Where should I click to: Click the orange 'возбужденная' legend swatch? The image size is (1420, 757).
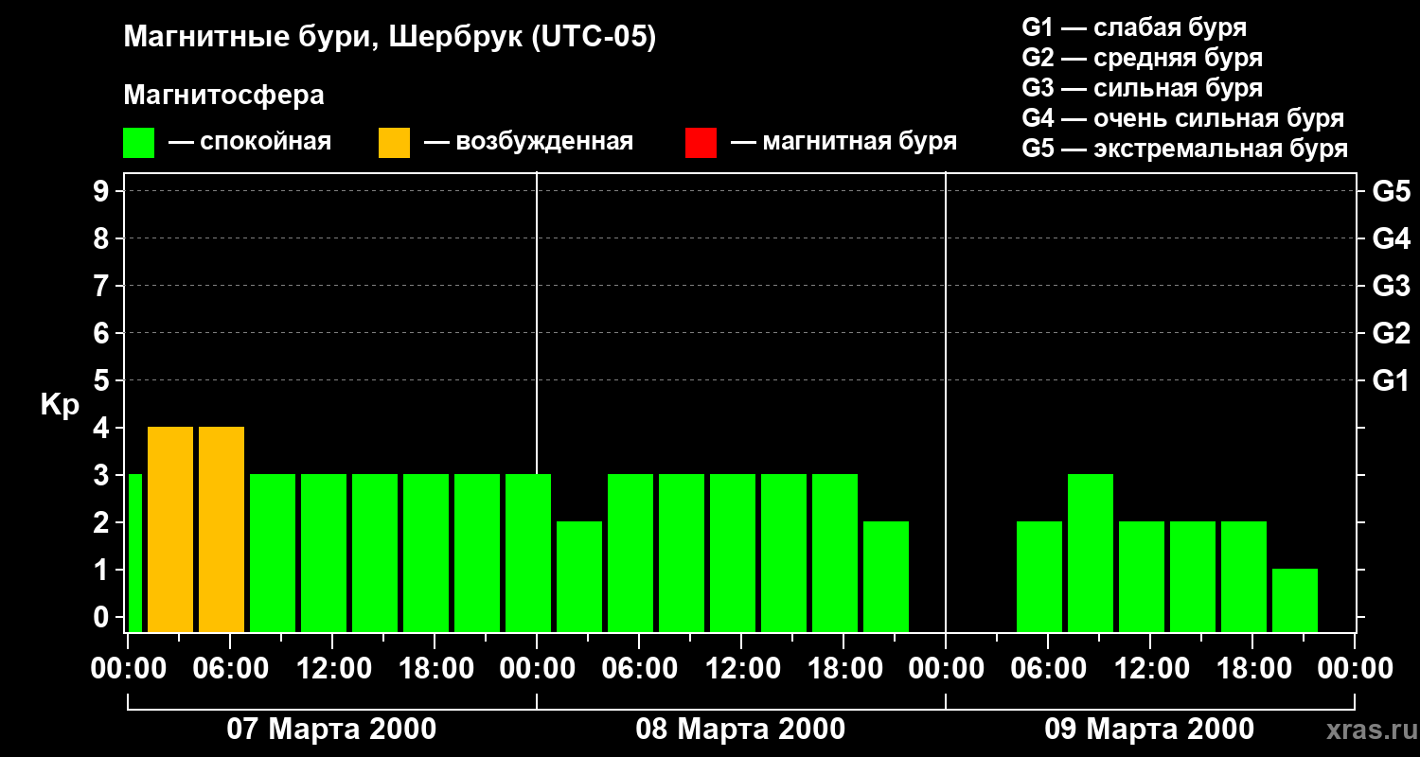pyautogui.click(x=394, y=143)
